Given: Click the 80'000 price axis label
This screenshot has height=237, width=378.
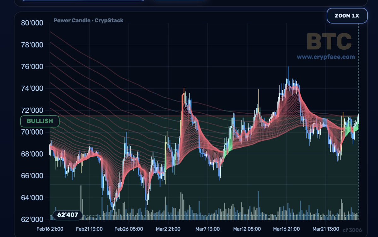Looking at the screenshot, I should click(x=32, y=23).
